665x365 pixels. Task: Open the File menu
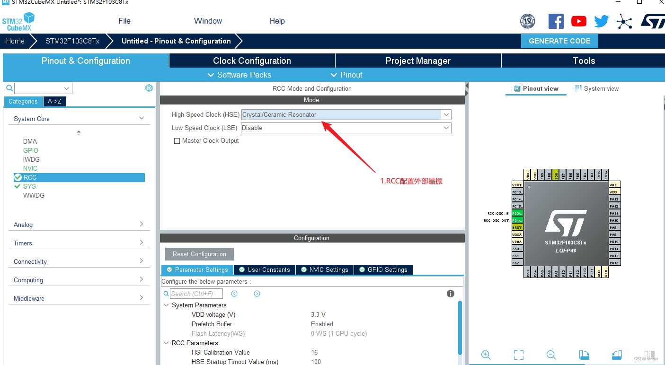click(124, 21)
